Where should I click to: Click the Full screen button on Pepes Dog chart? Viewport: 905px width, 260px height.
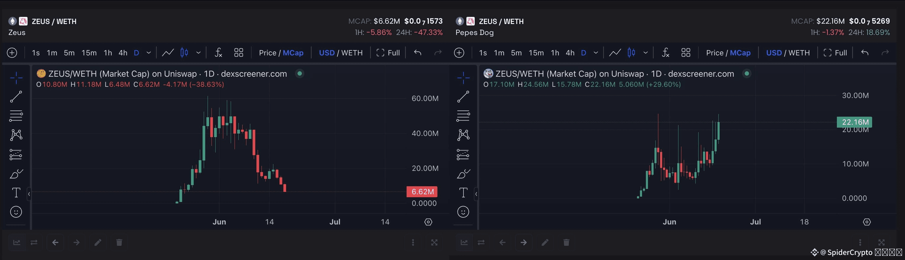click(835, 53)
